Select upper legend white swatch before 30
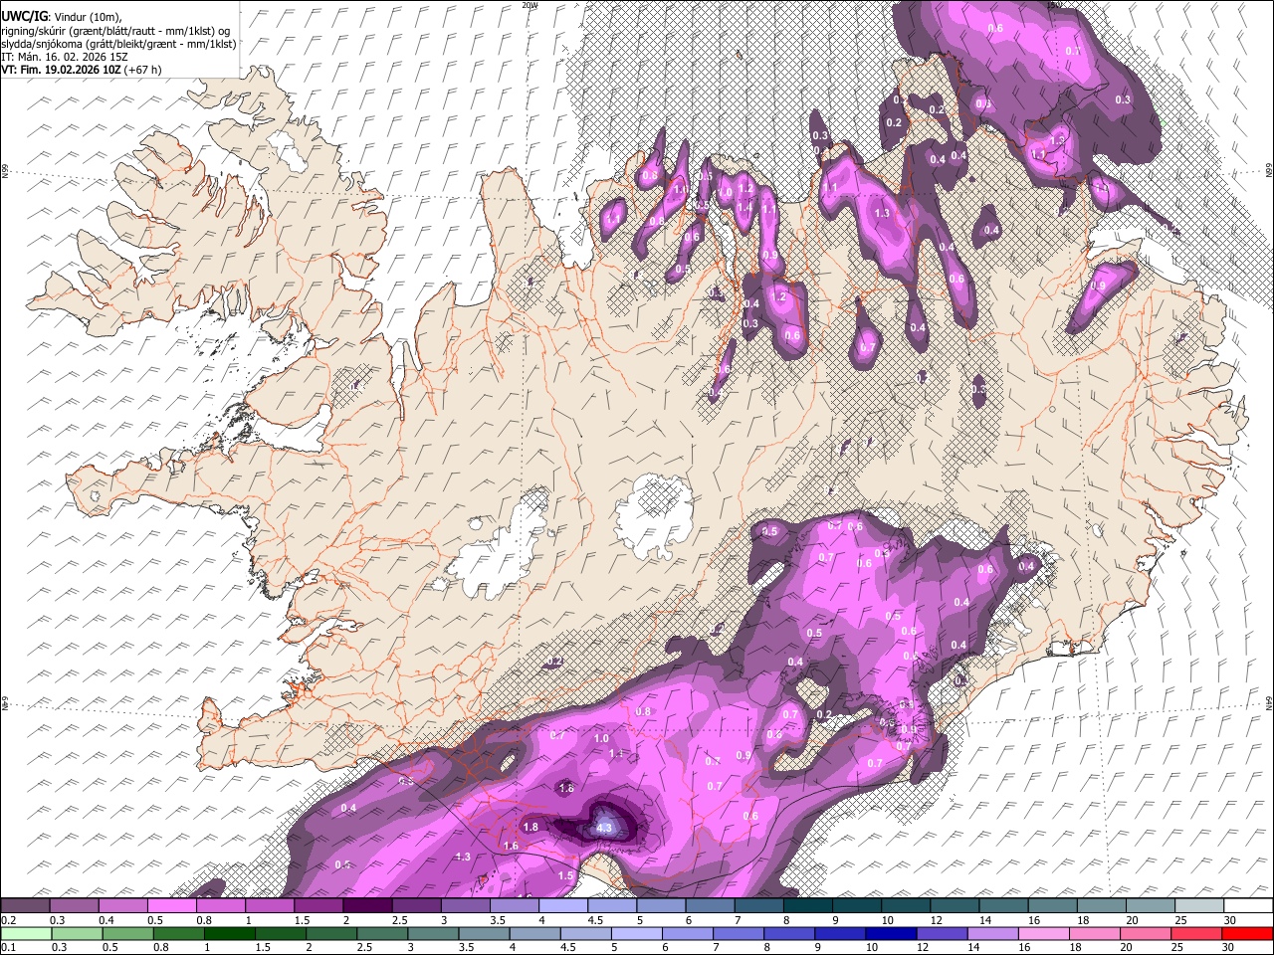 tap(1249, 905)
